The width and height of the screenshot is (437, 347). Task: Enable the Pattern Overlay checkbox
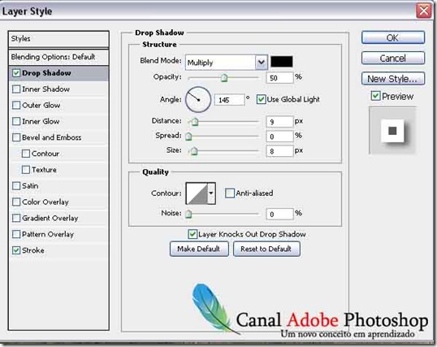pos(16,234)
